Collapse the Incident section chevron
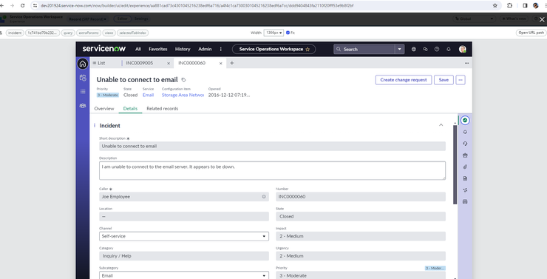This screenshot has width=547, height=279. click(x=441, y=125)
